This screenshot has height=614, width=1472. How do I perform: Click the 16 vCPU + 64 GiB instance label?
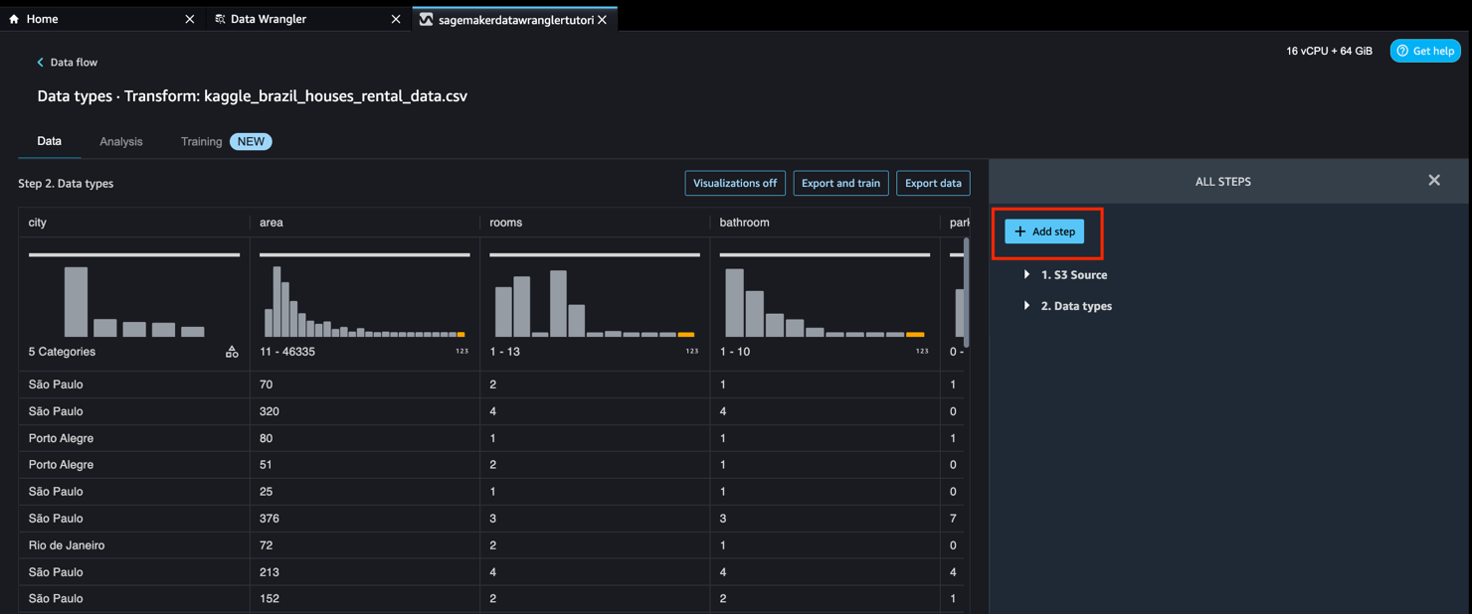[x=1329, y=51]
